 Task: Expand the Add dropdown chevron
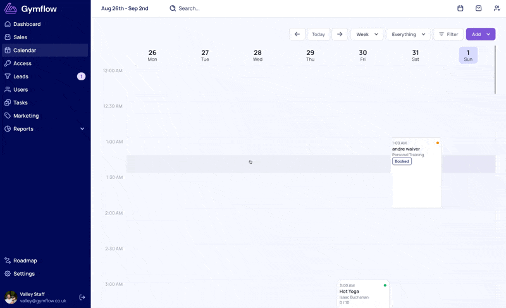click(488, 34)
